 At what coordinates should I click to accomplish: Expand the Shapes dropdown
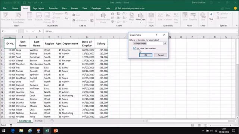point(63,14)
